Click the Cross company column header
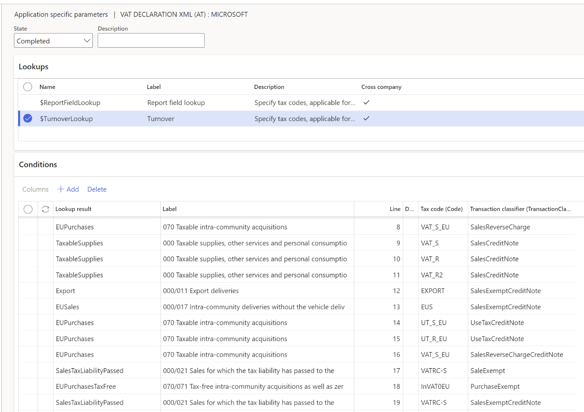This screenshot has width=584, height=412. pos(381,87)
